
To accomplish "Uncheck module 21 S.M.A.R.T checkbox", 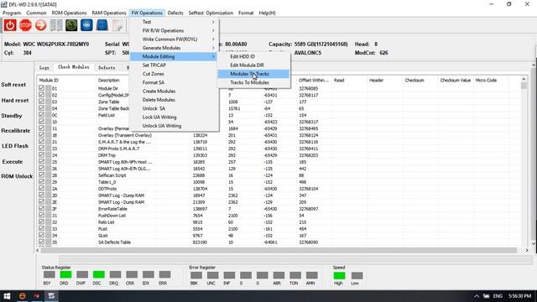I will (x=41, y=142).
